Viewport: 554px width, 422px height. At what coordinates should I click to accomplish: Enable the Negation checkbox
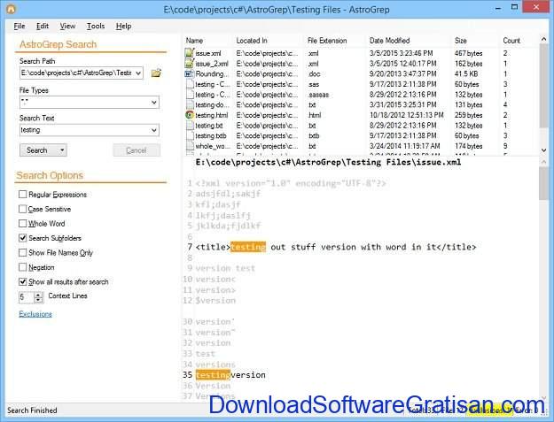(x=23, y=267)
